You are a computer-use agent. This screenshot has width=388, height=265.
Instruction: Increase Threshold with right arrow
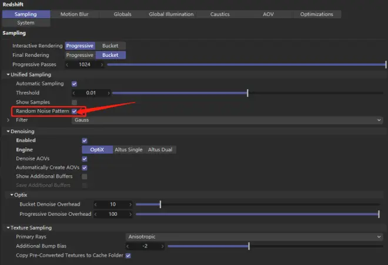pyautogui.click(x=108, y=93)
